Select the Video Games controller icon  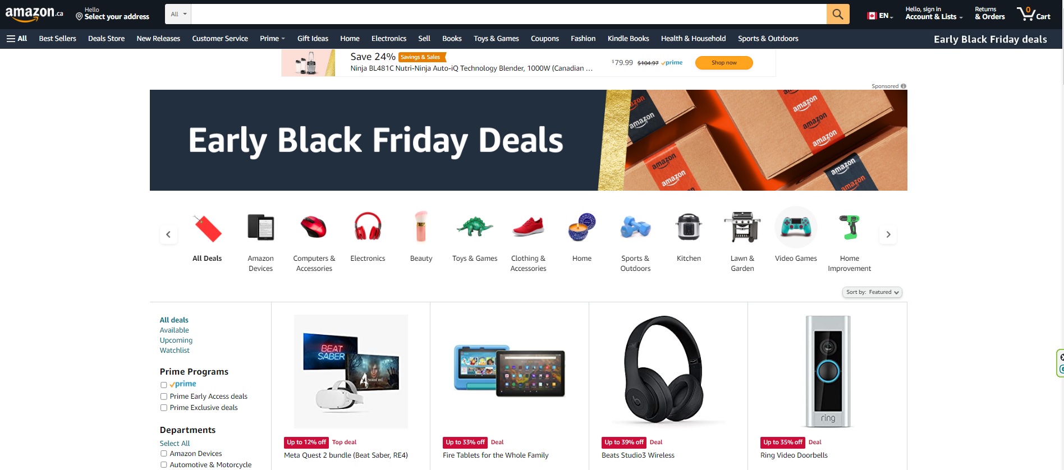pyautogui.click(x=796, y=227)
